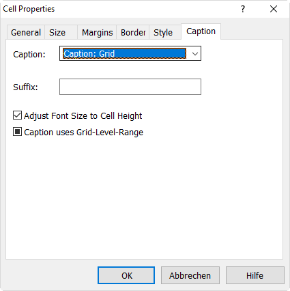
Task: Open help via the Hilfe button
Action: (255, 275)
